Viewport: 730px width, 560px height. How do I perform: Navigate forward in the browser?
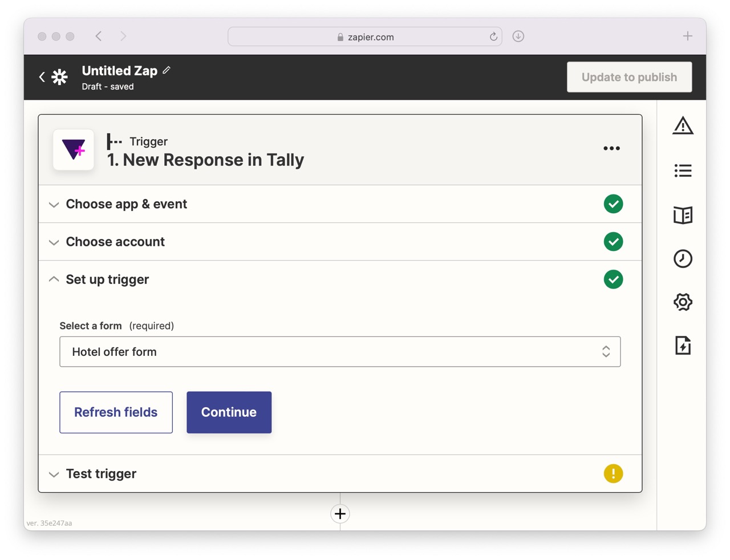click(123, 36)
